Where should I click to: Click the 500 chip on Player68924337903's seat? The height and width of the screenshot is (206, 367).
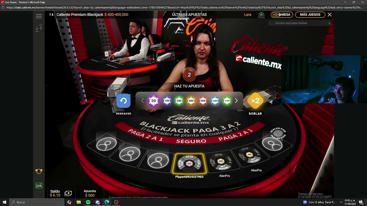189,164
